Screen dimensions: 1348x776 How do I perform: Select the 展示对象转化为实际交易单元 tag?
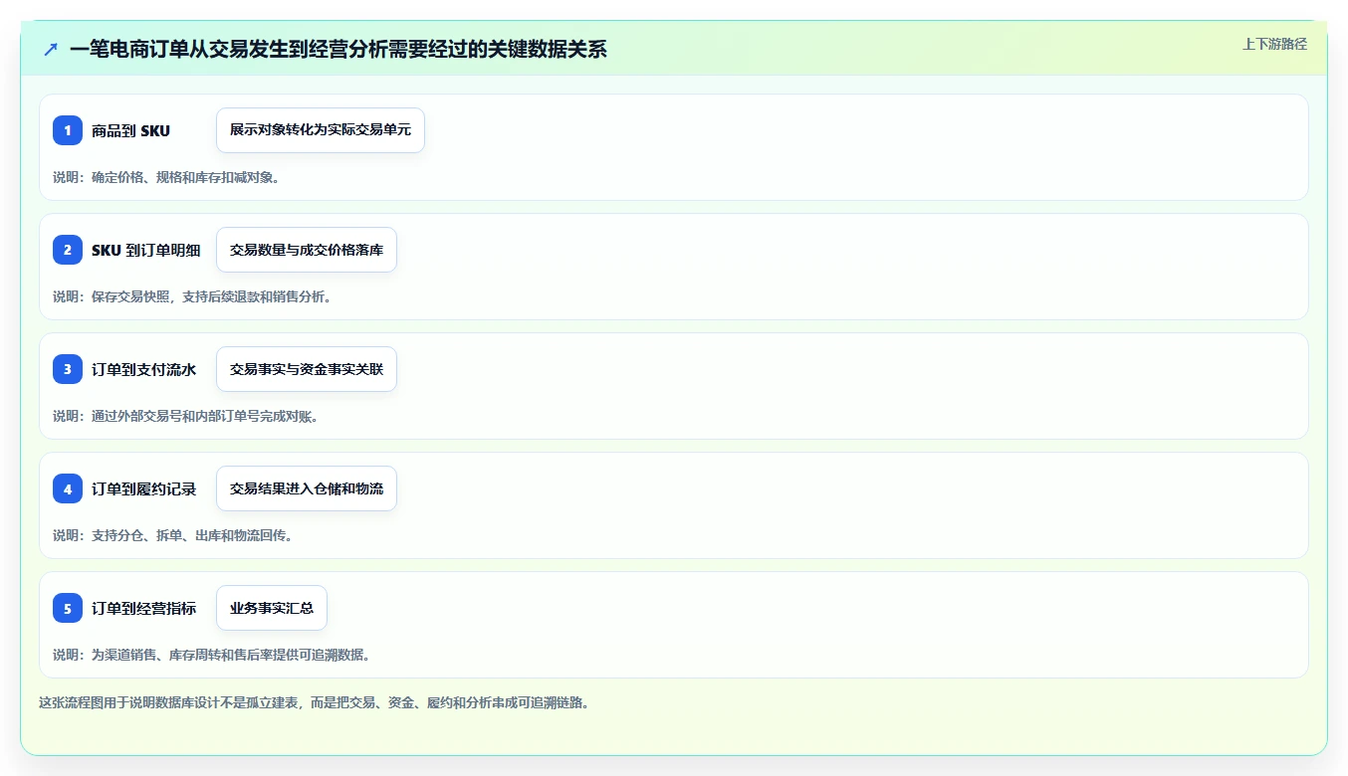321,130
